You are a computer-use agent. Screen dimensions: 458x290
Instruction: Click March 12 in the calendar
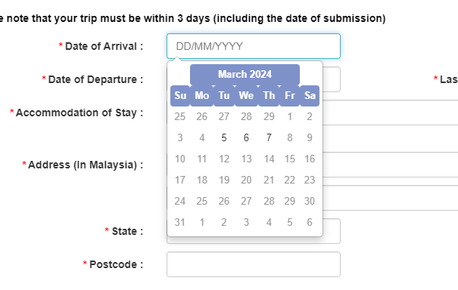tap(224, 159)
